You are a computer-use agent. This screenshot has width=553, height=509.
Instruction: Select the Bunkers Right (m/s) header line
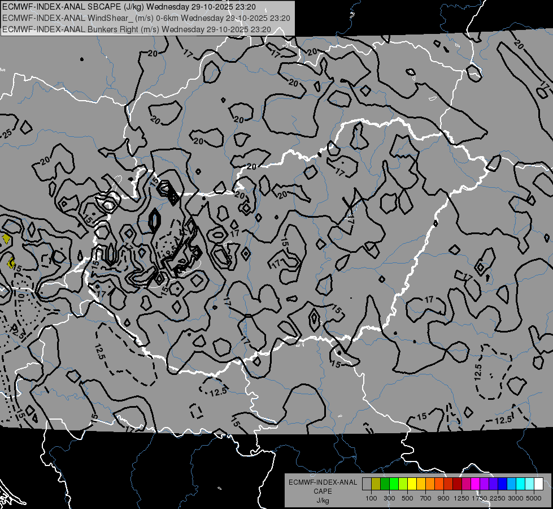(x=137, y=29)
